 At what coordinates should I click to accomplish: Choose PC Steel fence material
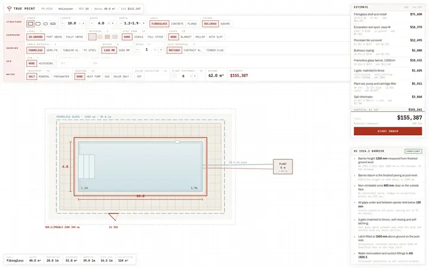point(90,50)
